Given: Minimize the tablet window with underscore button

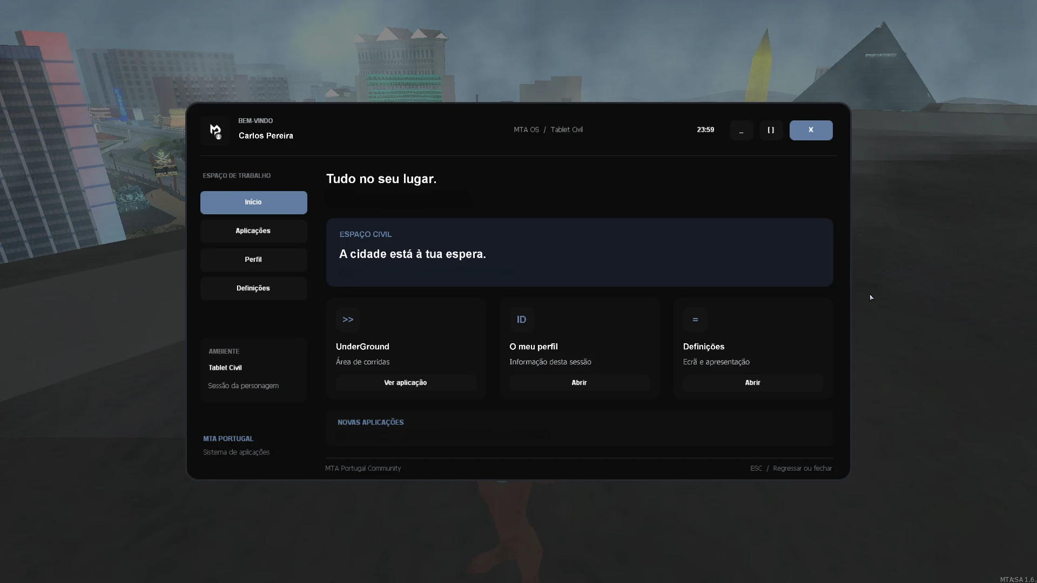Looking at the screenshot, I should click(x=742, y=130).
